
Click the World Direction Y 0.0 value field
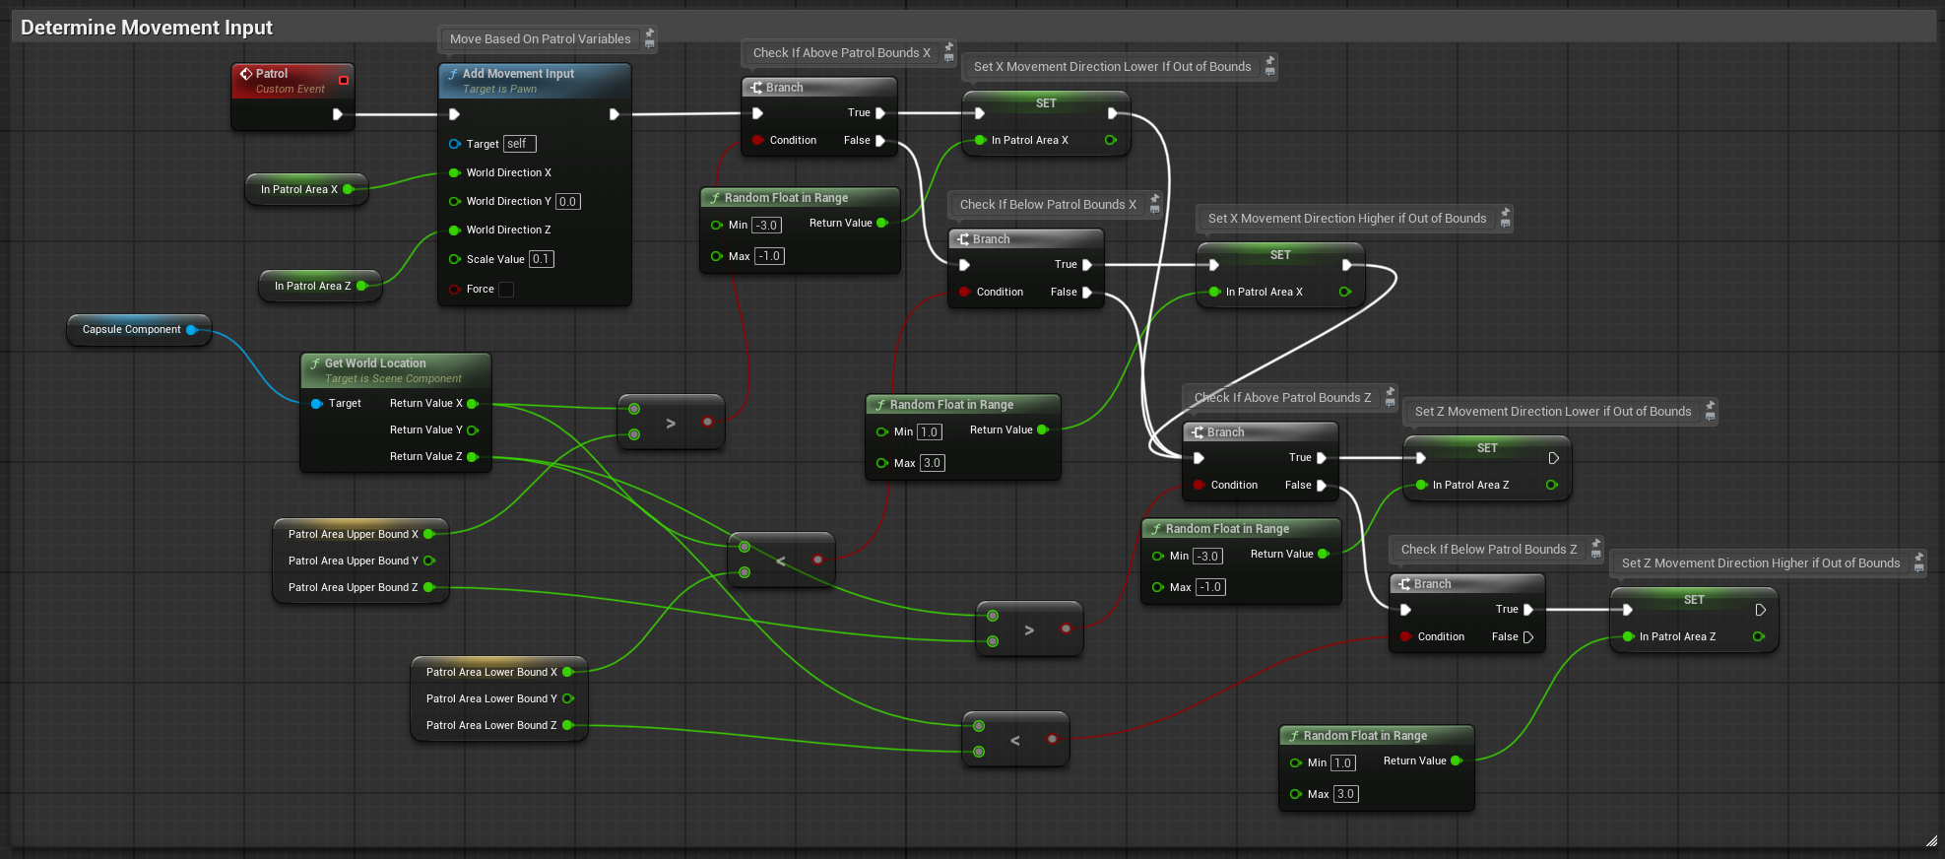[568, 202]
